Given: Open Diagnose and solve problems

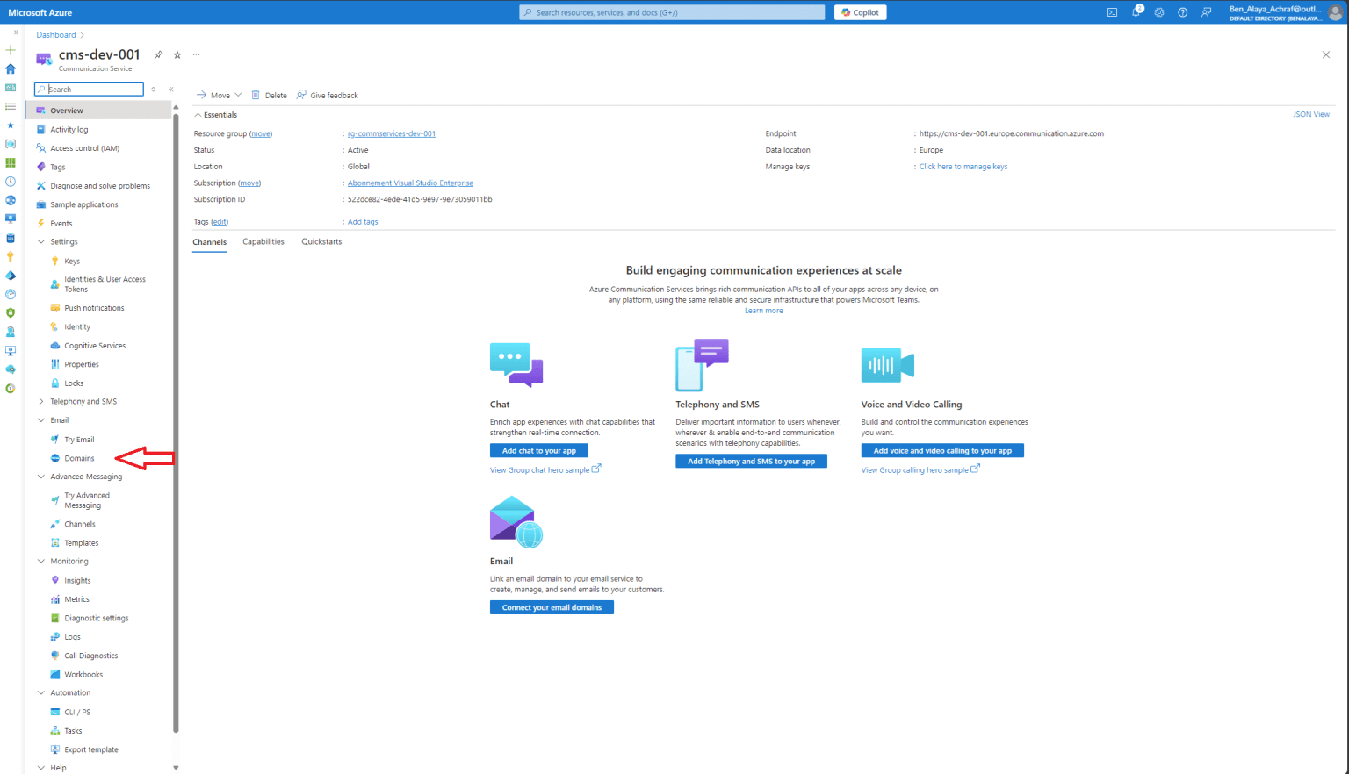Looking at the screenshot, I should click(x=100, y=185).
